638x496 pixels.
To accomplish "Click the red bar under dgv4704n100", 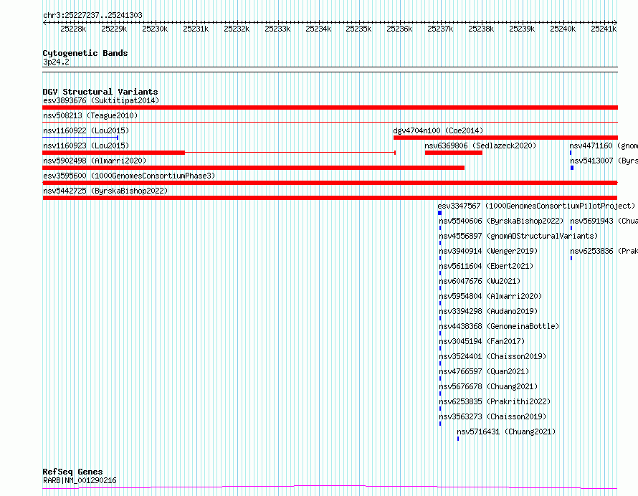I will click(x=506, y=138).
